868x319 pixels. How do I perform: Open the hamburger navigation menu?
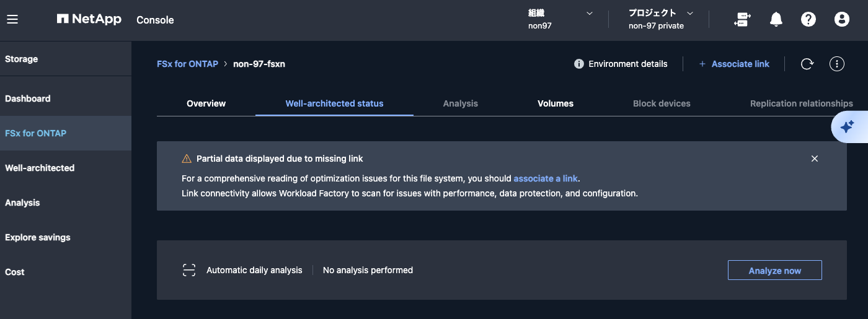click(12, 19)
